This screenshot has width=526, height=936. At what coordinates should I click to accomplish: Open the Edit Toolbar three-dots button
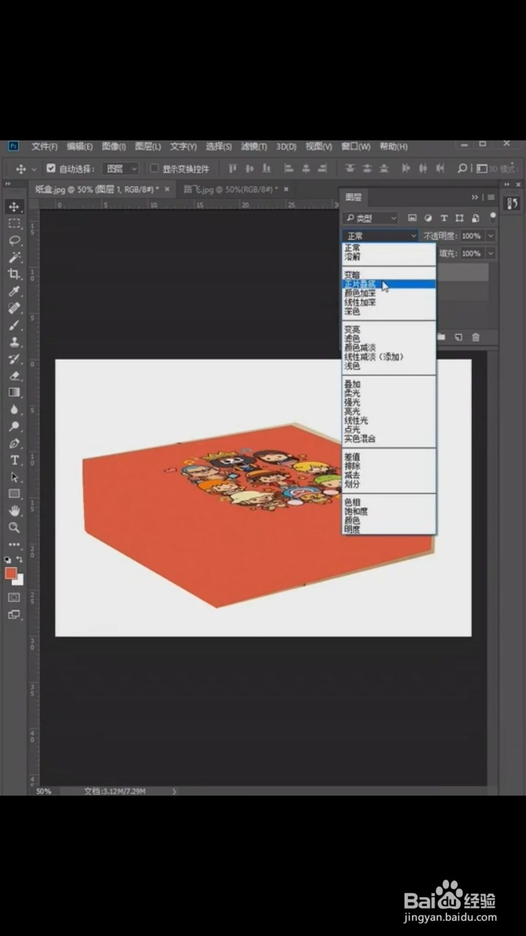coord(14,545)
